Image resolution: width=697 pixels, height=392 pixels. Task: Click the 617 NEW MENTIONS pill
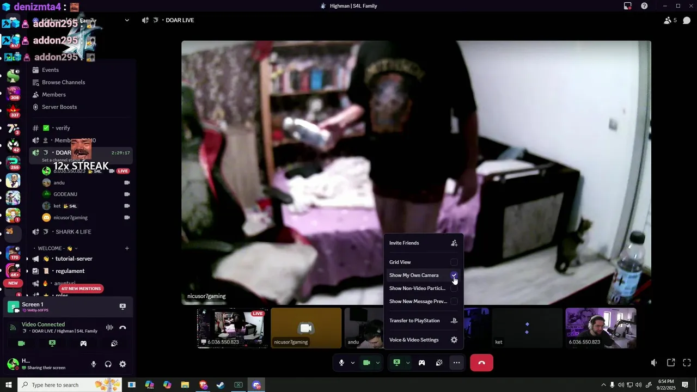click(81, 289)
